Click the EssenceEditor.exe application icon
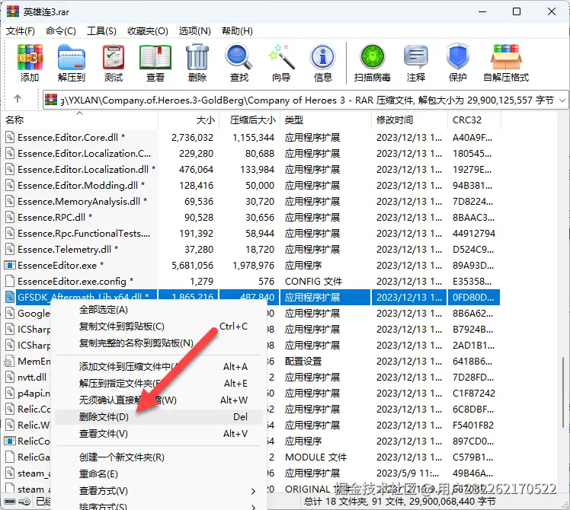Image resolution: width=570 pixels, height=510 pixels. 10,265
